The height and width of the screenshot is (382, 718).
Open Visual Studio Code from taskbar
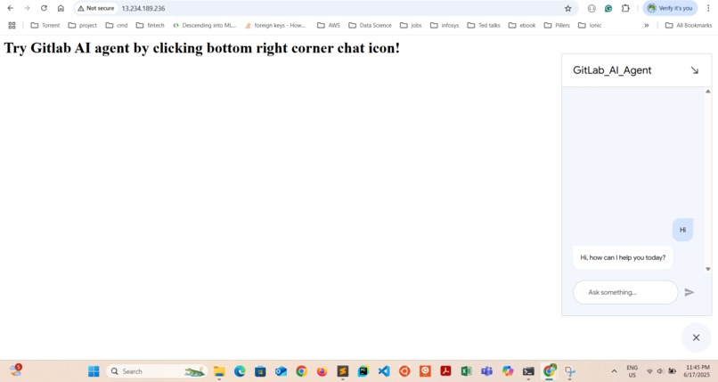pos(384,371)
